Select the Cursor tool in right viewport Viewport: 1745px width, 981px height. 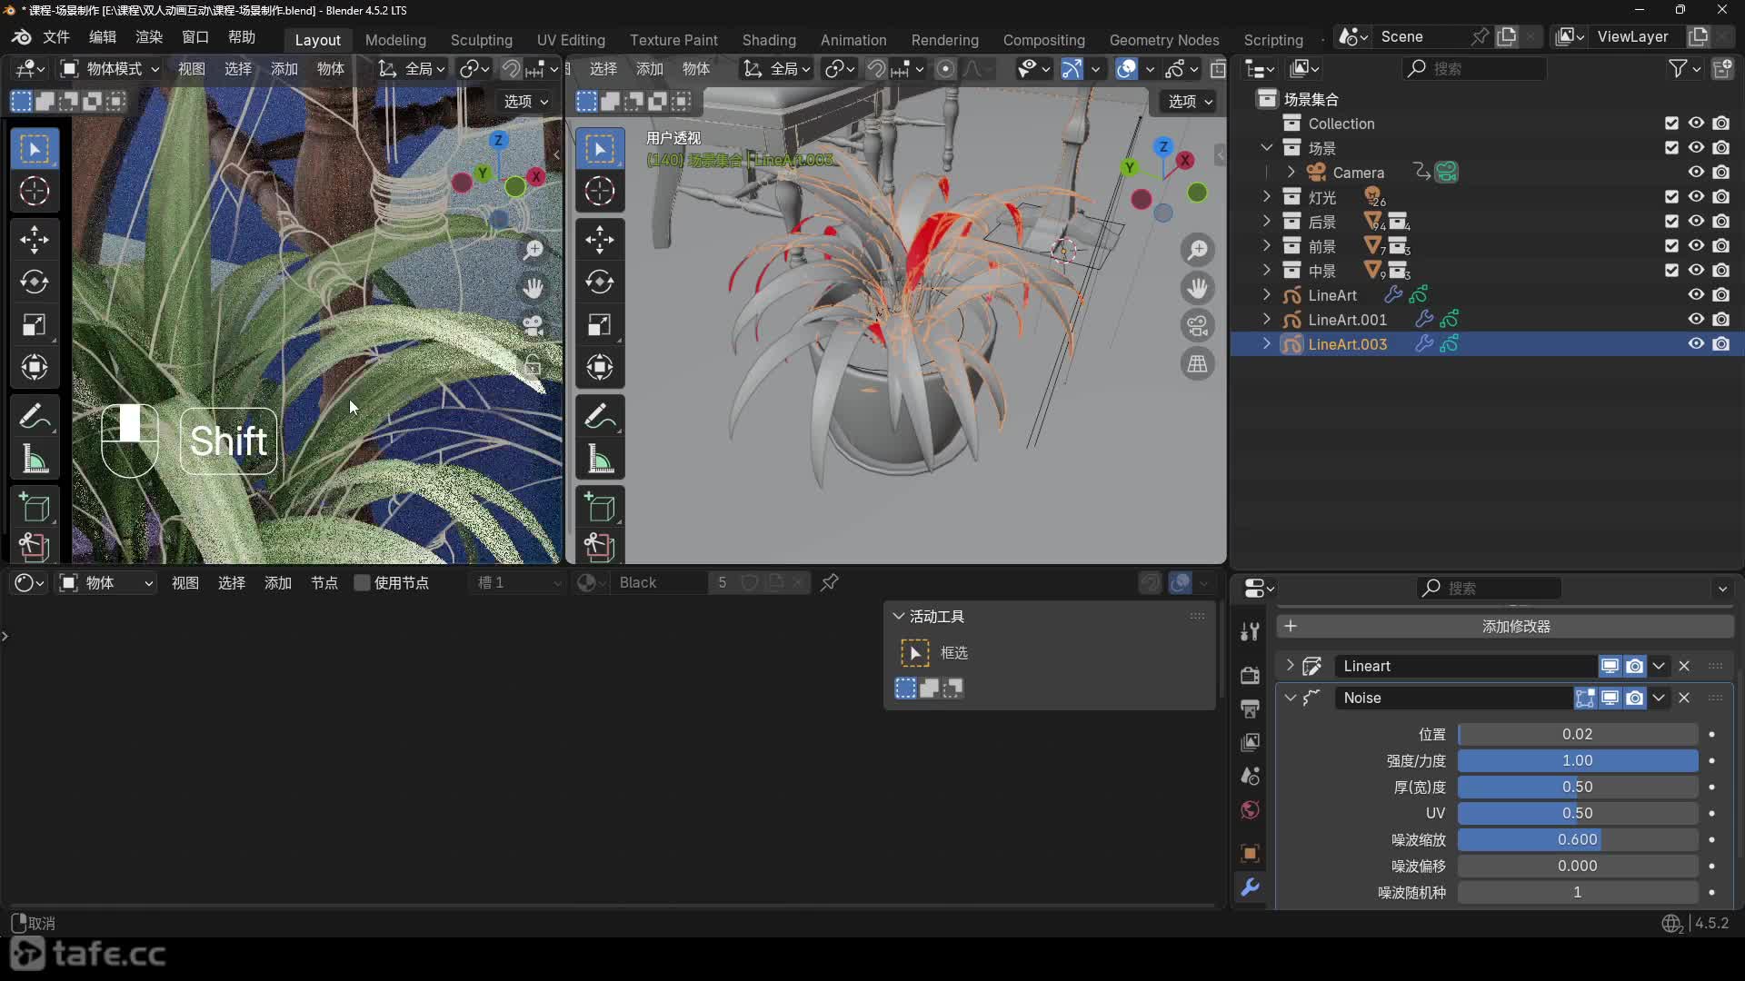point(600,192)
